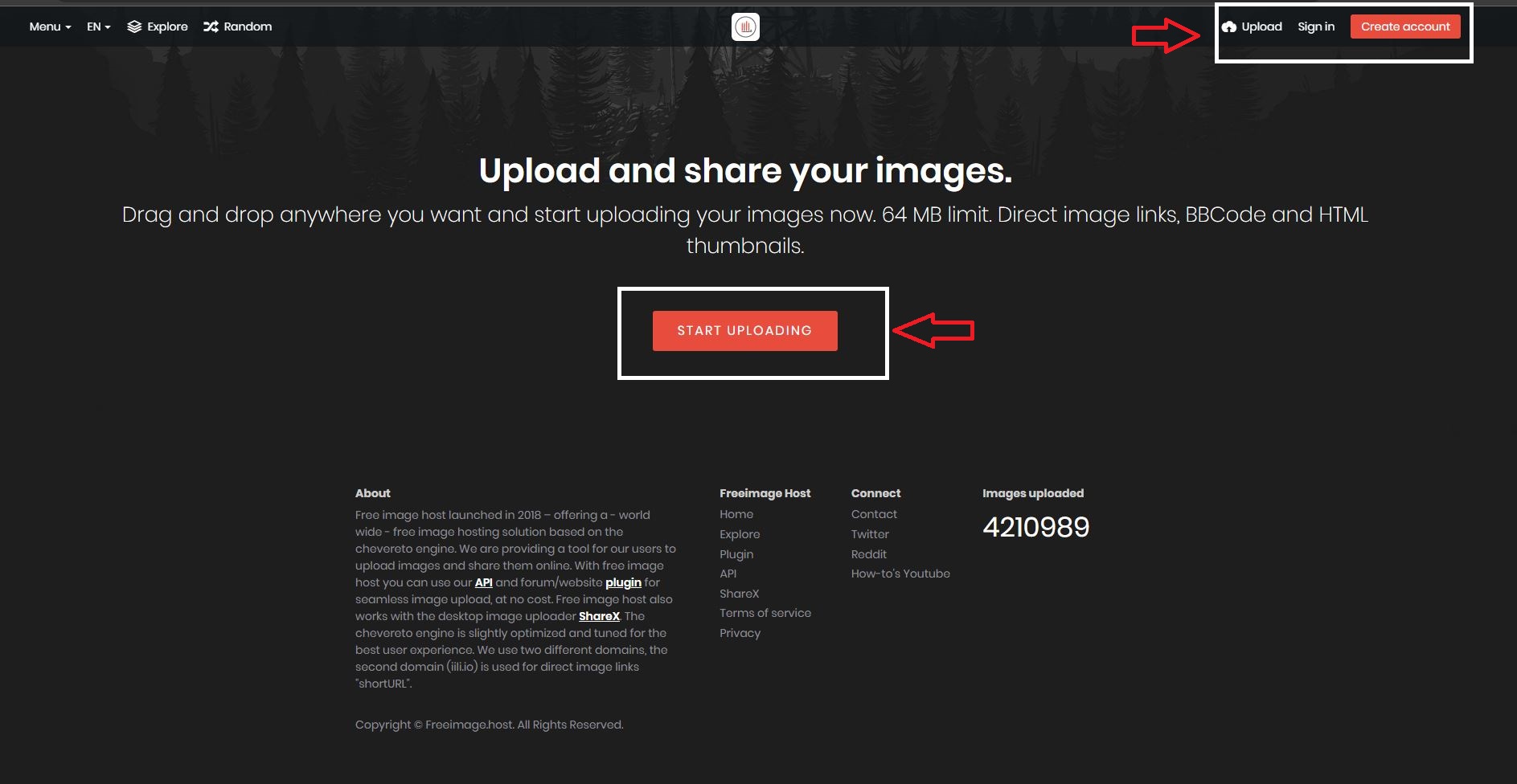Open the plugin link in About paragraph
The image size is (1517, 784).
coord(623,583)
